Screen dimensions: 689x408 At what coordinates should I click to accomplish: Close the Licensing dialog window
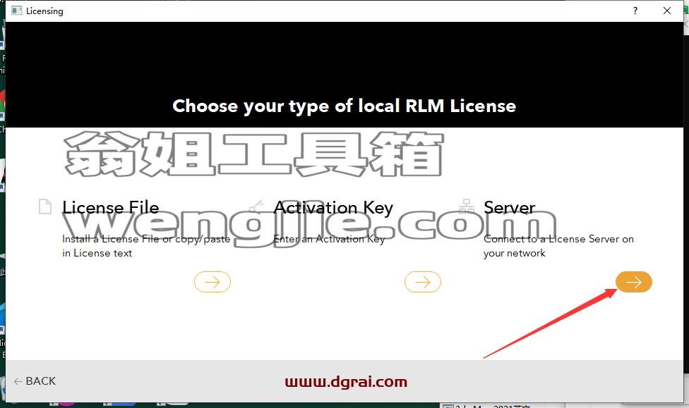pos(667,11)
